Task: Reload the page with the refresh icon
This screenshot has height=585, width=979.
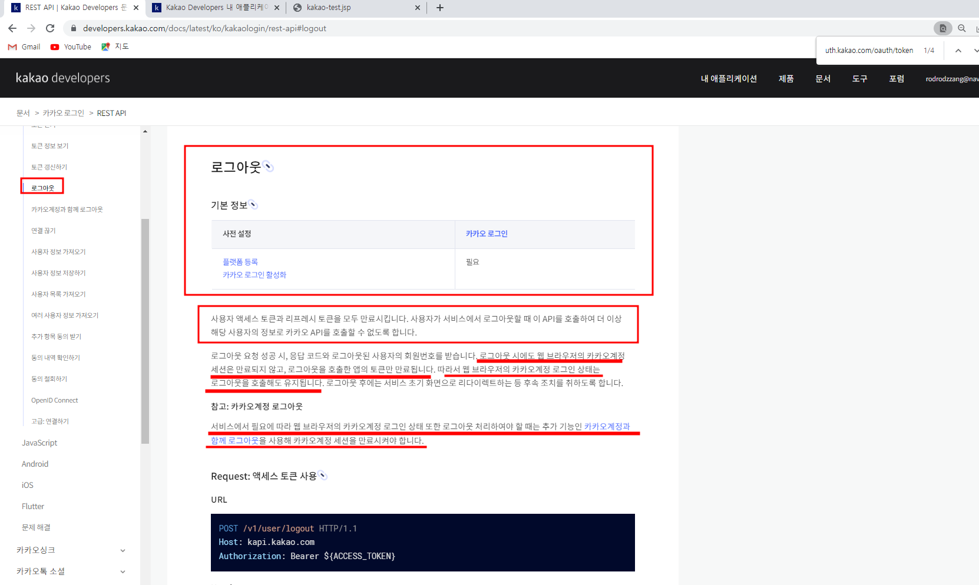Action: 50,28
